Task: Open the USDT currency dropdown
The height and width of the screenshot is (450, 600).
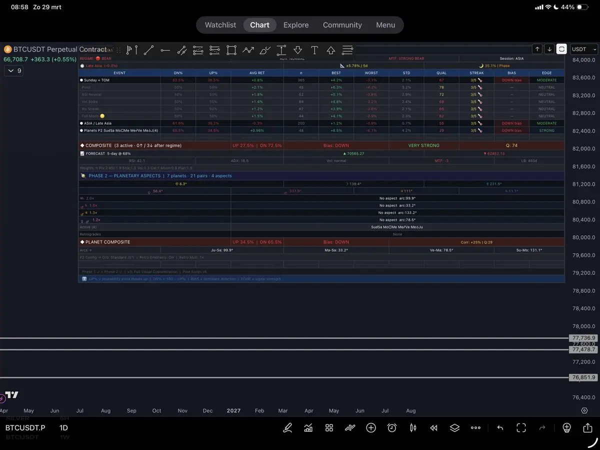Action: [584, 49]
